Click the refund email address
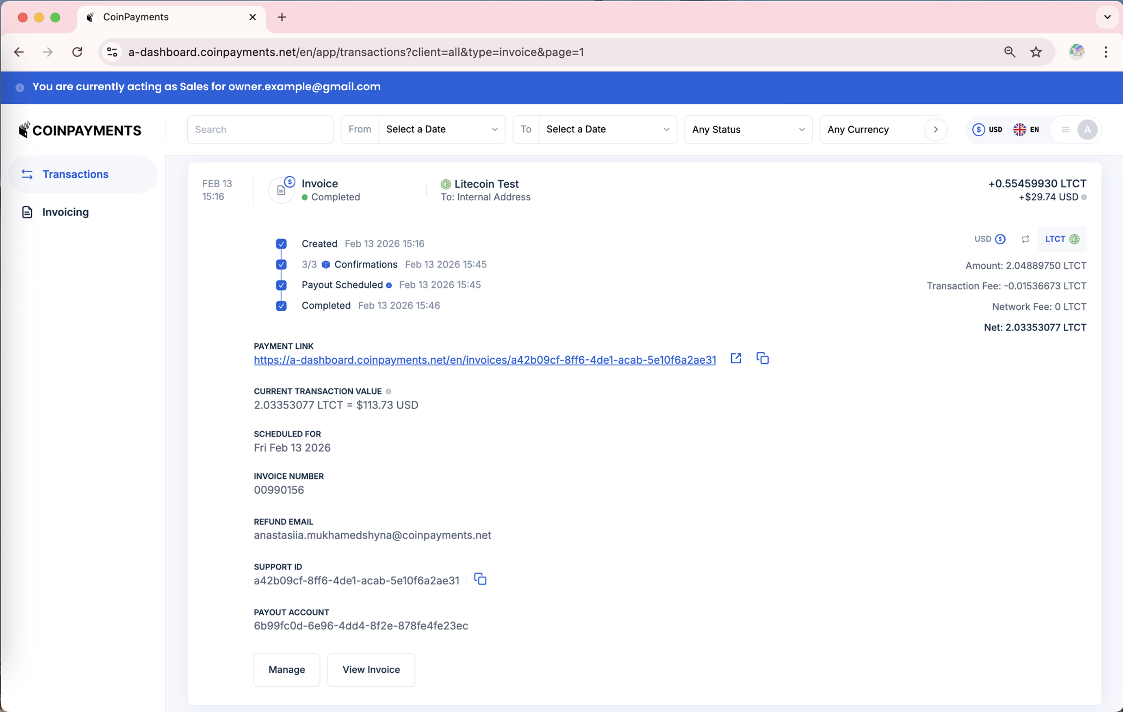 [372, 535]
